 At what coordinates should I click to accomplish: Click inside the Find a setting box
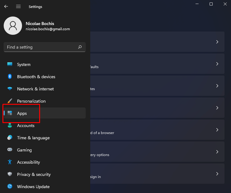coord(40,47)
